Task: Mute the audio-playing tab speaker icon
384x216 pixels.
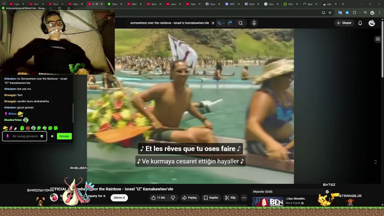Action: (97, 4)
